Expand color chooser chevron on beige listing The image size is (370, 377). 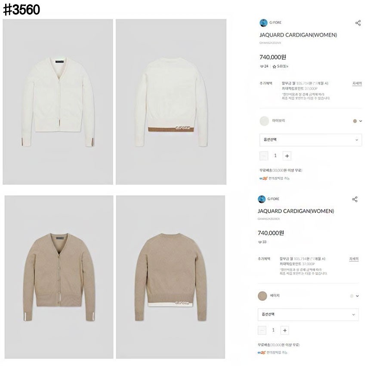(357, 296)
